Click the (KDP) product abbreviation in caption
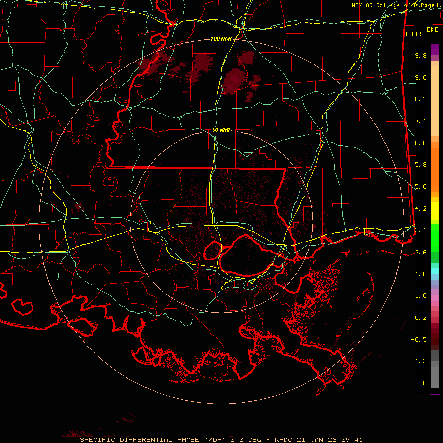This screenshot has width=443, height=443. (215, 440)
